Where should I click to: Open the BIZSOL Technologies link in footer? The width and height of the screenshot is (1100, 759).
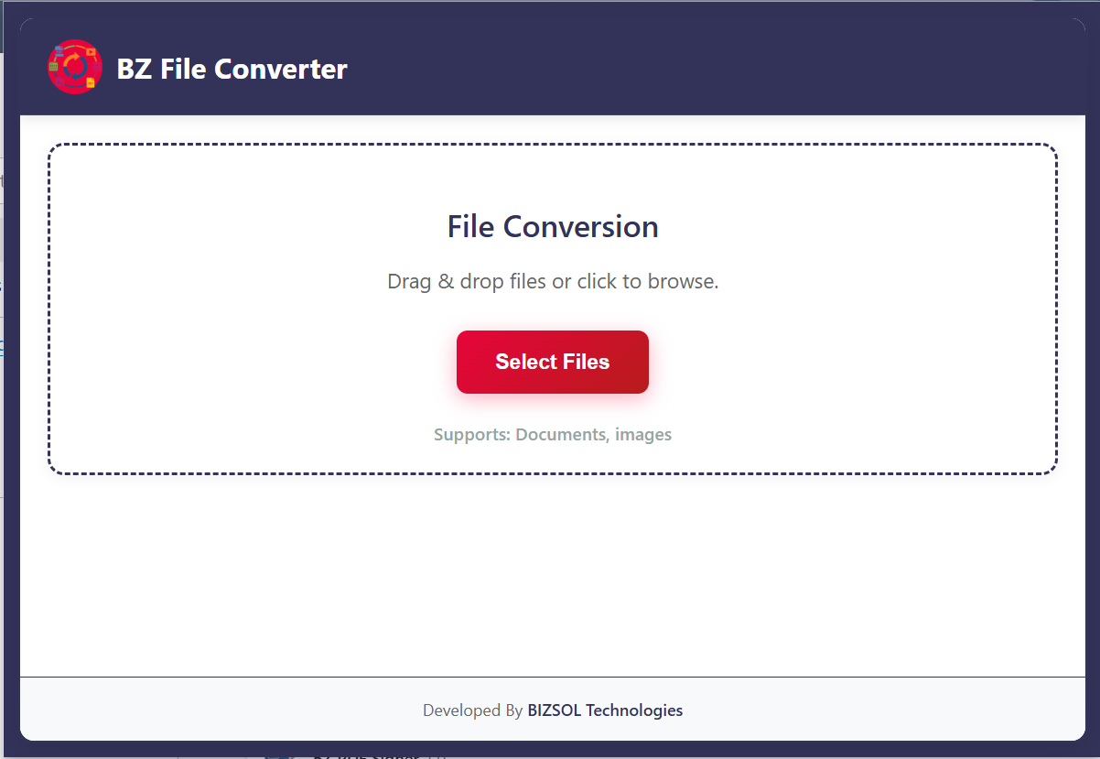point(605,710)
